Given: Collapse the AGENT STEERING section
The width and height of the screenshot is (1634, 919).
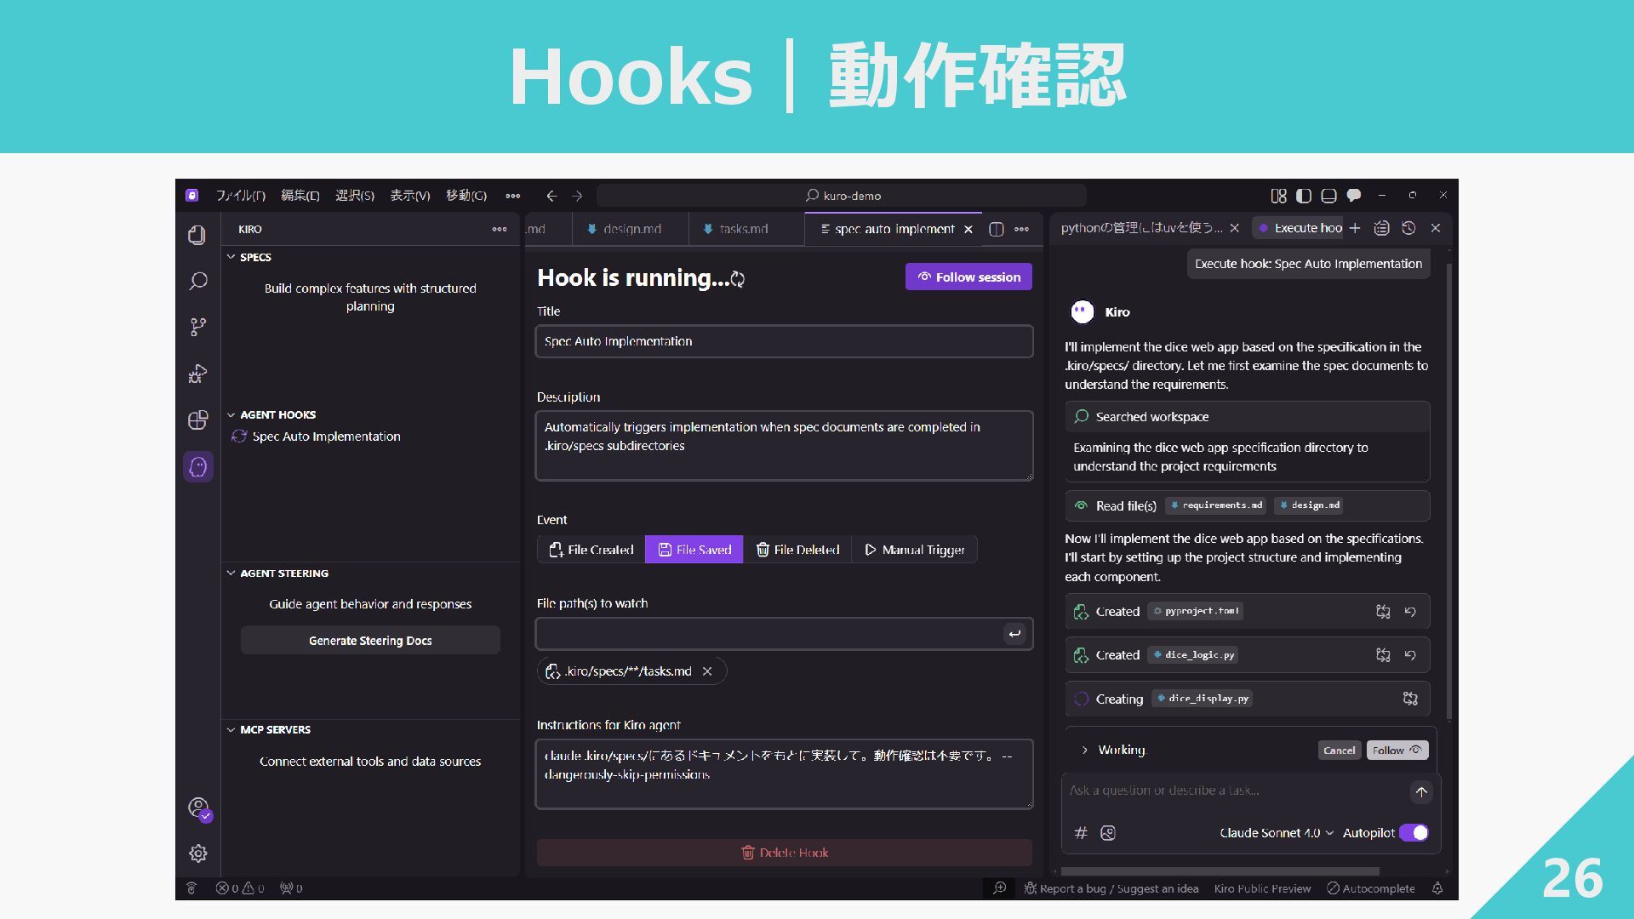Looking at the screenshot, I should tap(231, 574).
